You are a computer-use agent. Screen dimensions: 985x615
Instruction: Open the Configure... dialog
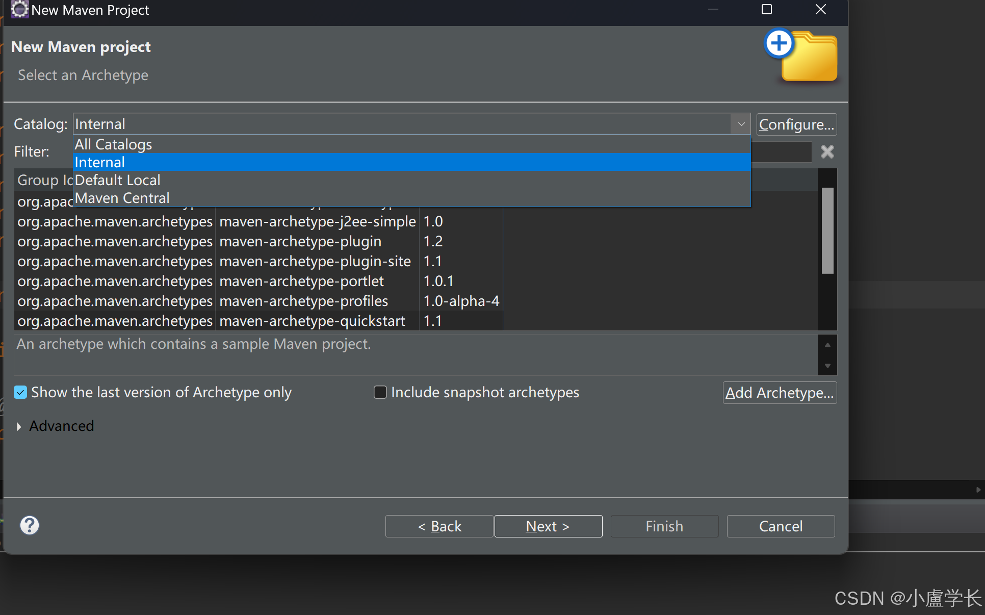[796, 124]
